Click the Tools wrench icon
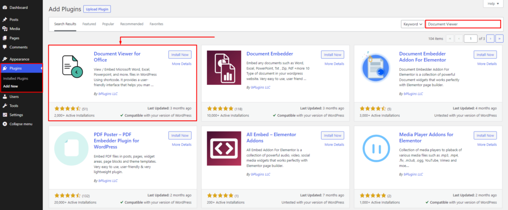Screen dimensions: 508x210 5,106
